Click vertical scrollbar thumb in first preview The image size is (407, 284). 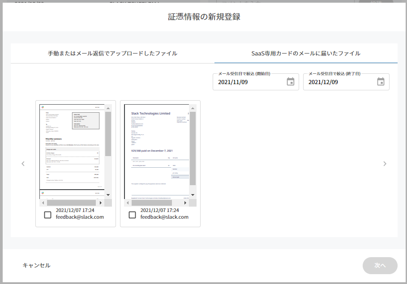[x=108, y=134]
